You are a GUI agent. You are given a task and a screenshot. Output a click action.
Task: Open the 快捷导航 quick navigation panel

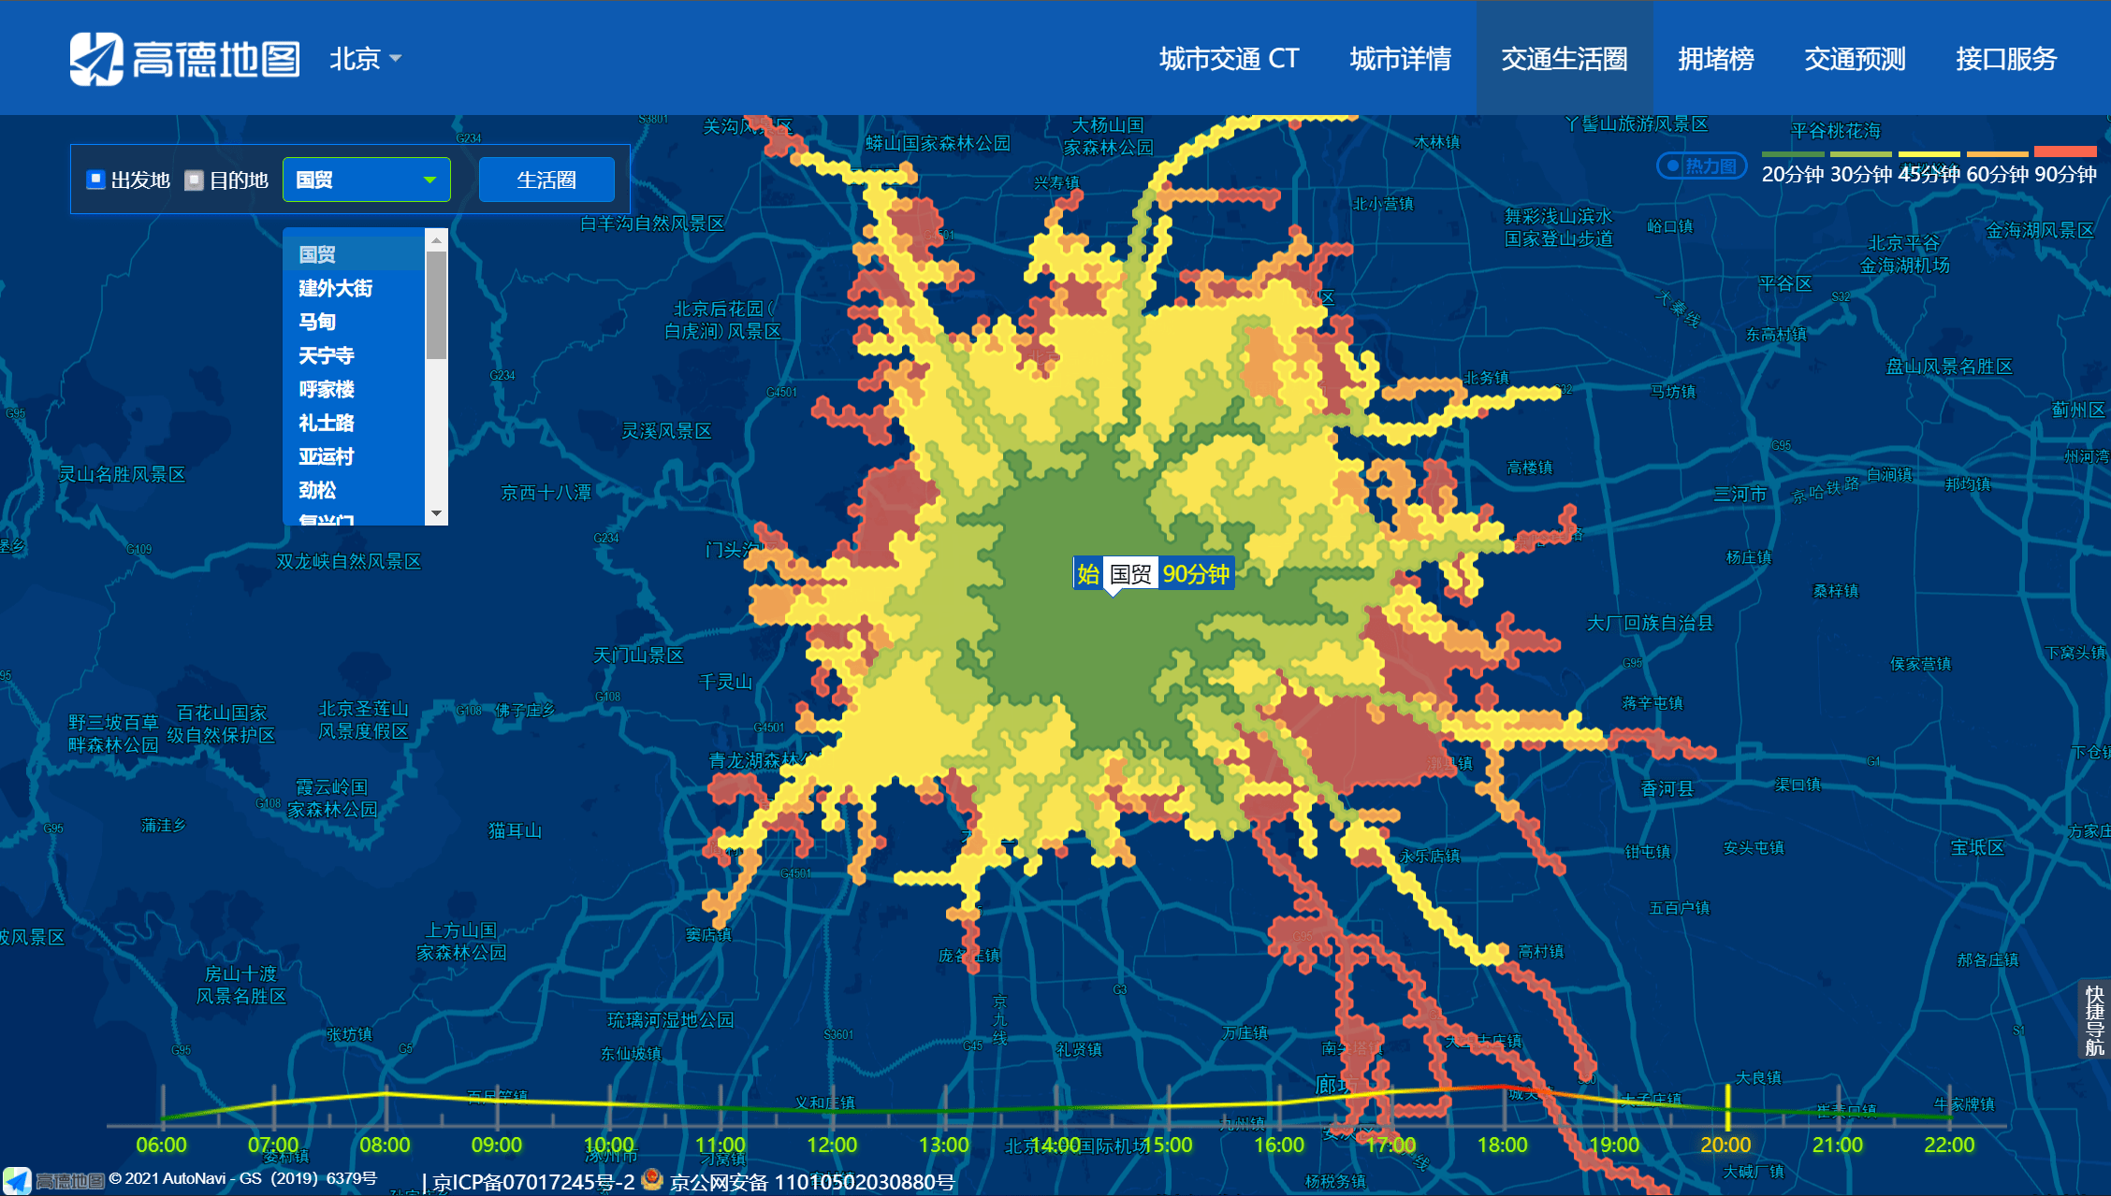pos(2095,1019)
